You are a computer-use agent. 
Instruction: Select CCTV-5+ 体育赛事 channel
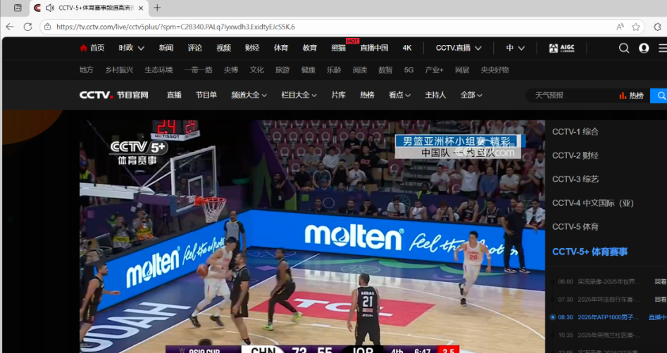590,252
